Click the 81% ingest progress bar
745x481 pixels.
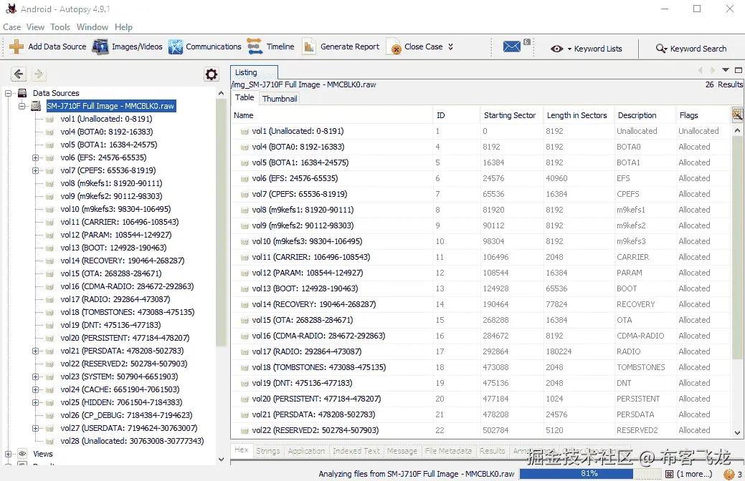coord(589,473)
